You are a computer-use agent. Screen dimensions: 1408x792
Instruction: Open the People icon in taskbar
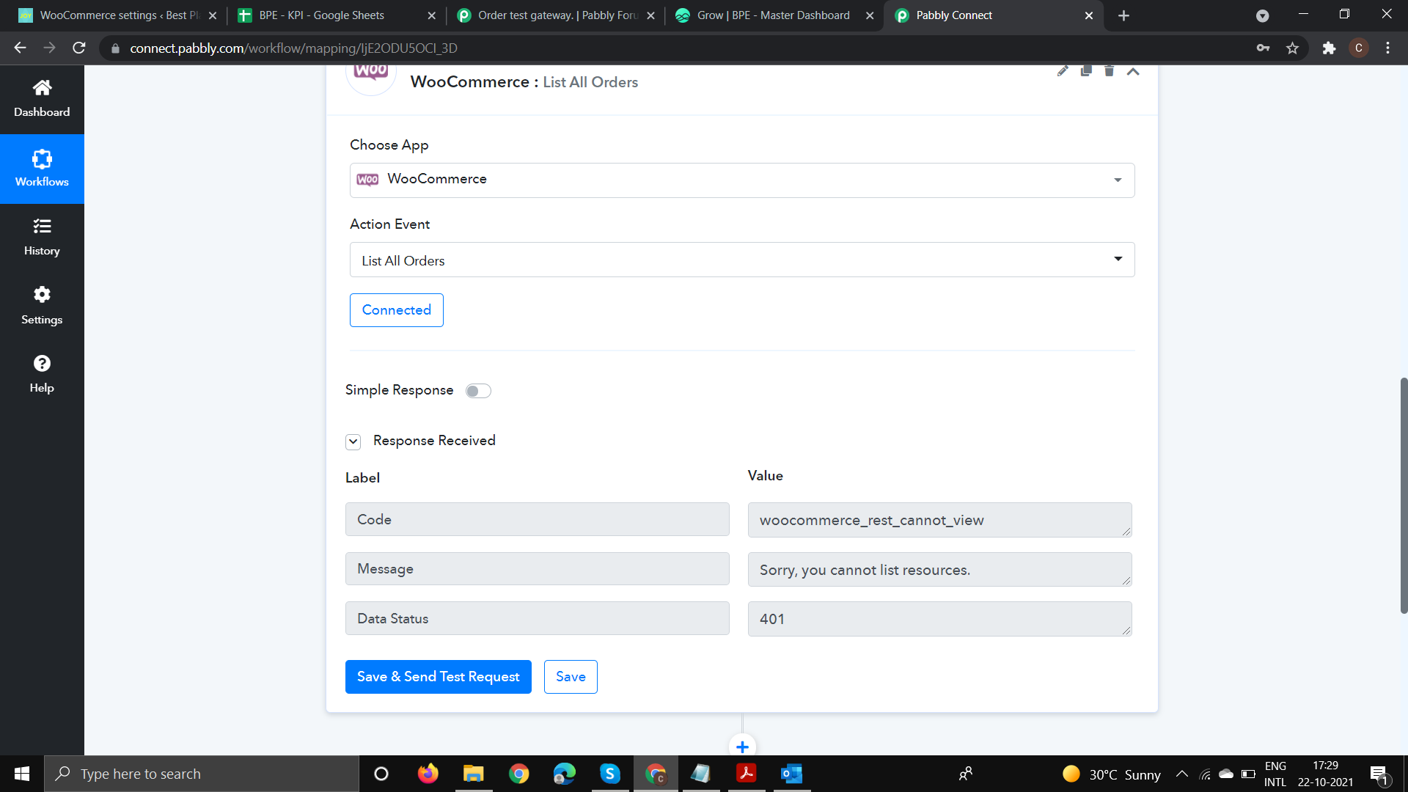[x=966, y=774]
